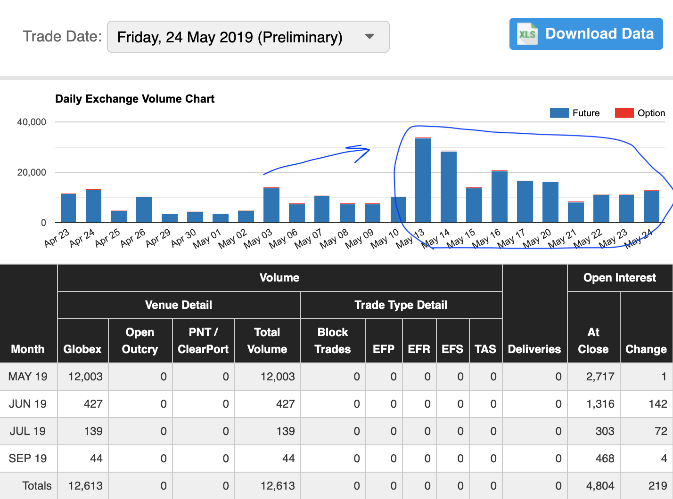Click the Apr 24 volume bar
This screenshot has width=673, height=499.
(94, 206)
